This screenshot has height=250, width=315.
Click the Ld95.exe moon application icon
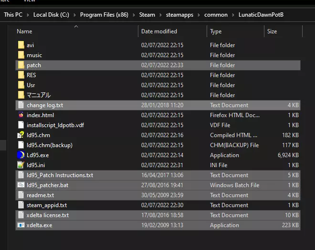(x=21, y=155)
